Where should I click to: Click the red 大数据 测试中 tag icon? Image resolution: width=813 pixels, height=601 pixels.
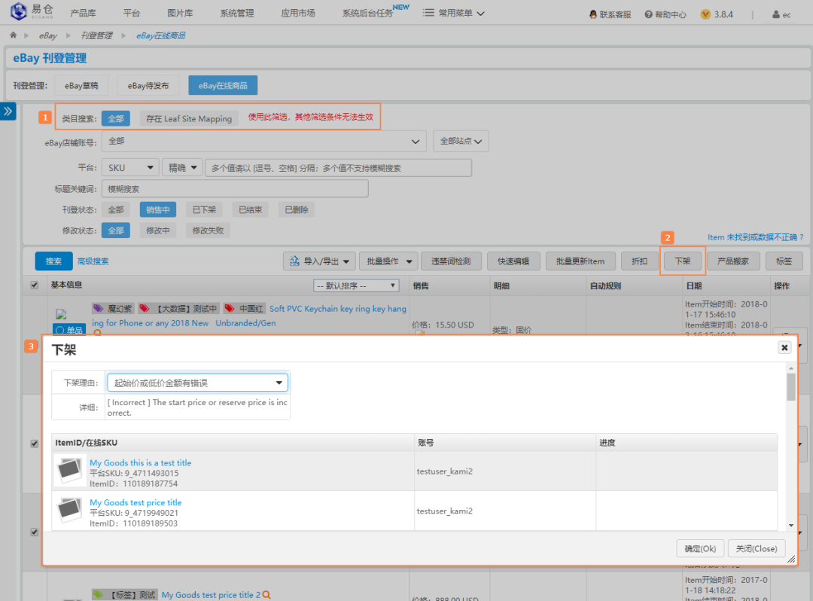pyautogui.click(x=145, y=309)
